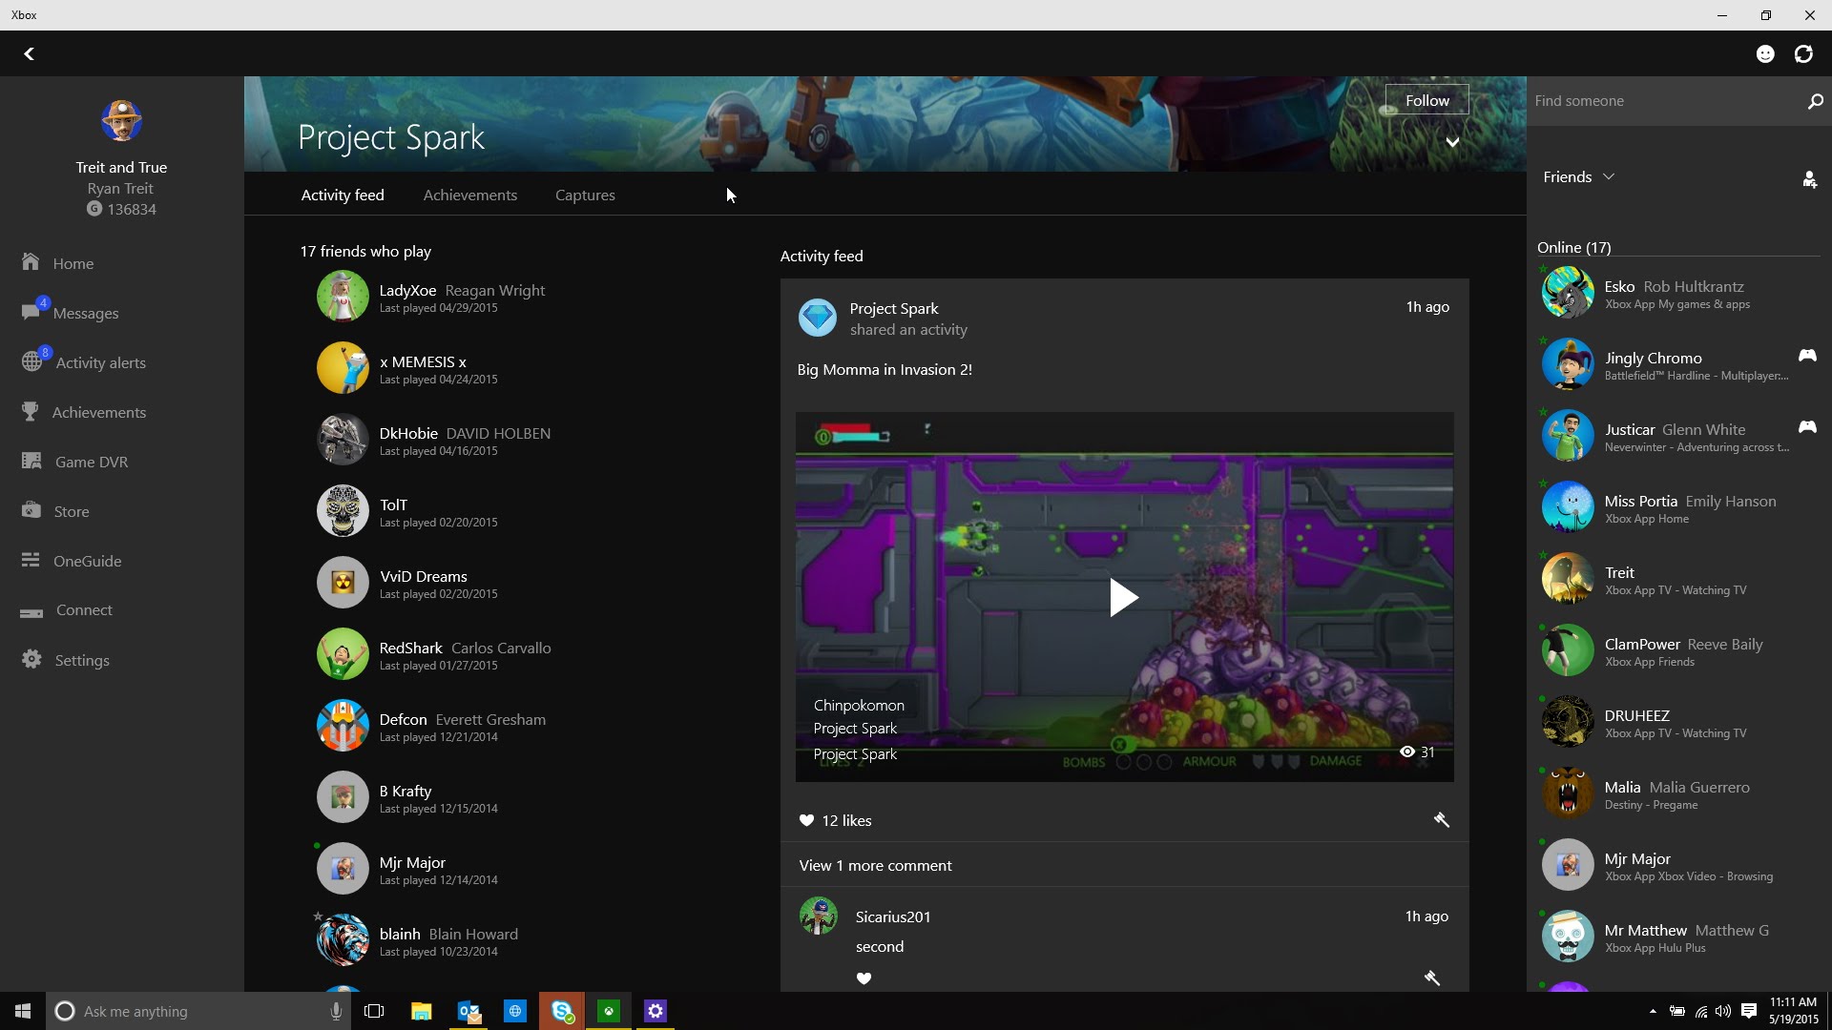Open Activity alerts in the sidebar
This screenshot has height=1030, width=1832.
(84, 362)
